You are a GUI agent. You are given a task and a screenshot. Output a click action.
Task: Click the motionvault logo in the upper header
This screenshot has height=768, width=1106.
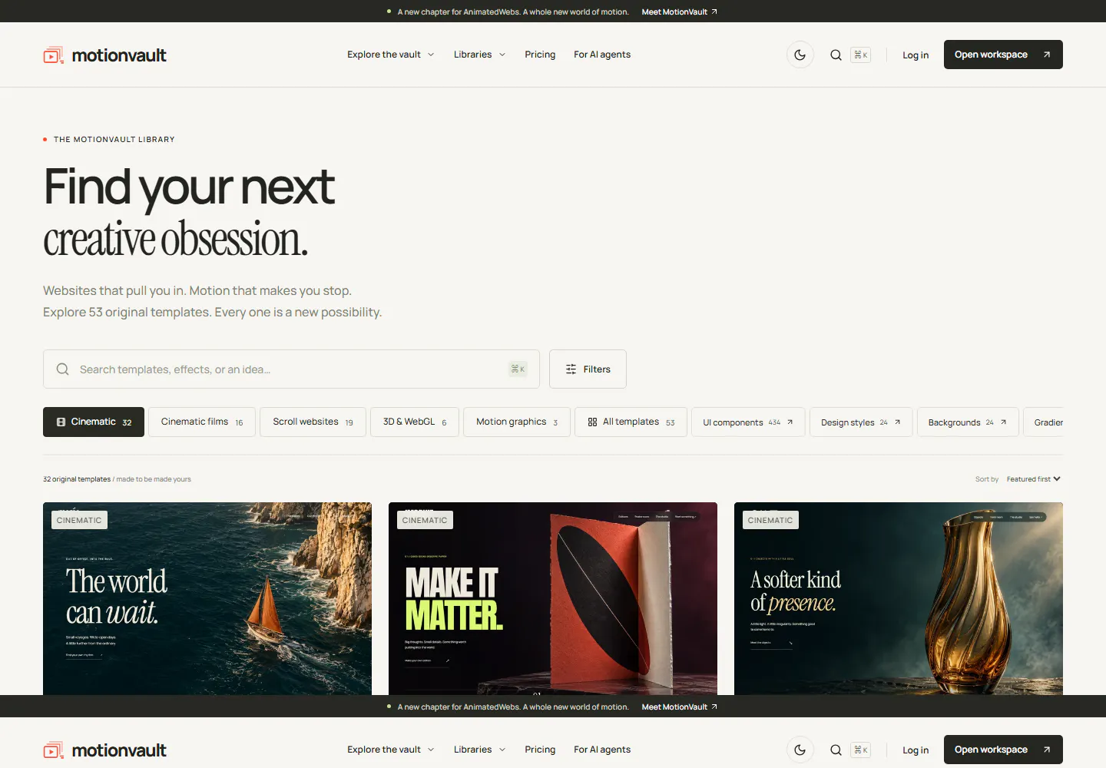coord(104,55)
